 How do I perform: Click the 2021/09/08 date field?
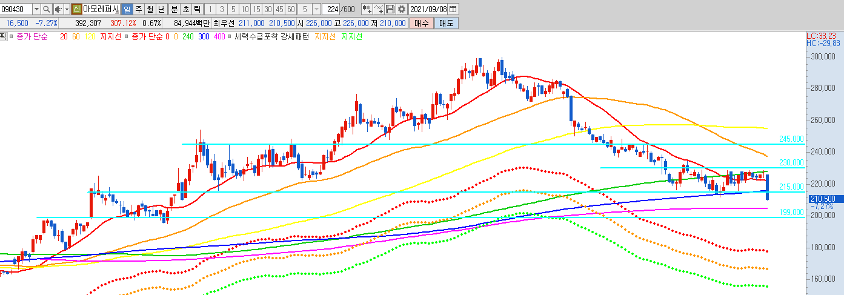pos(428,9)
